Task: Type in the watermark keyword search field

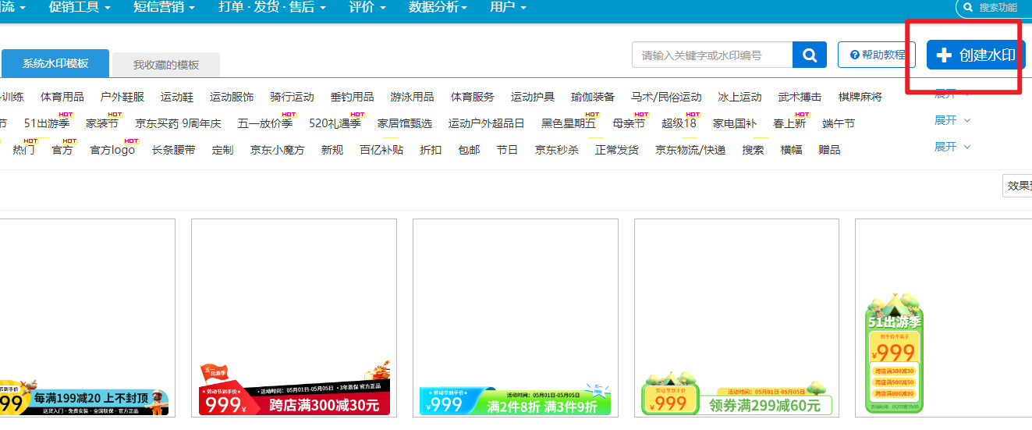Action: click(x=711, y=55)
